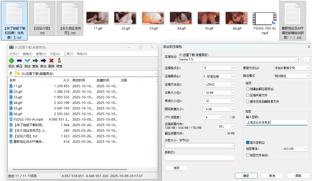
Task: Open the 压缩等级 dropdown
Action: (218, 76)
